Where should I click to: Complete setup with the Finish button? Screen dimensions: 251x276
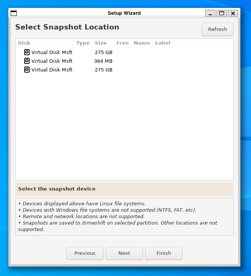(x=164, y=253)
